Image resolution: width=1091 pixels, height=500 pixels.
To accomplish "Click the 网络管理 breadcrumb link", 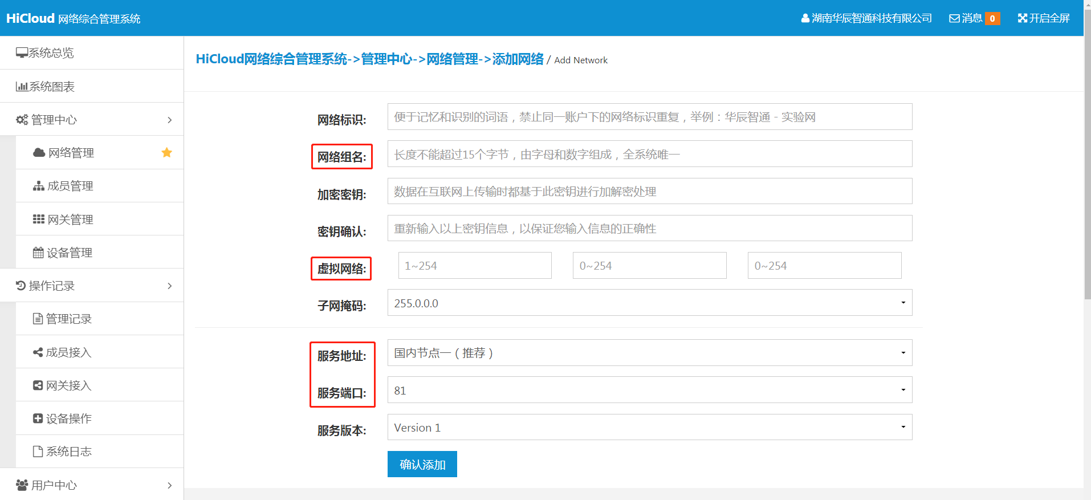I will [452, 59].
